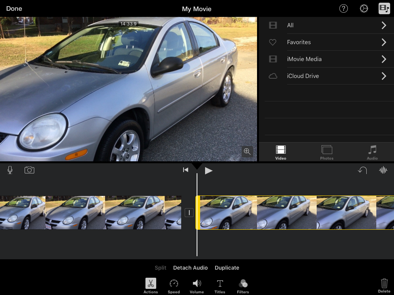The width and height of the screenshot is (394, 295).
Task: Select the Volume tool
Action: tap(197, 286)
